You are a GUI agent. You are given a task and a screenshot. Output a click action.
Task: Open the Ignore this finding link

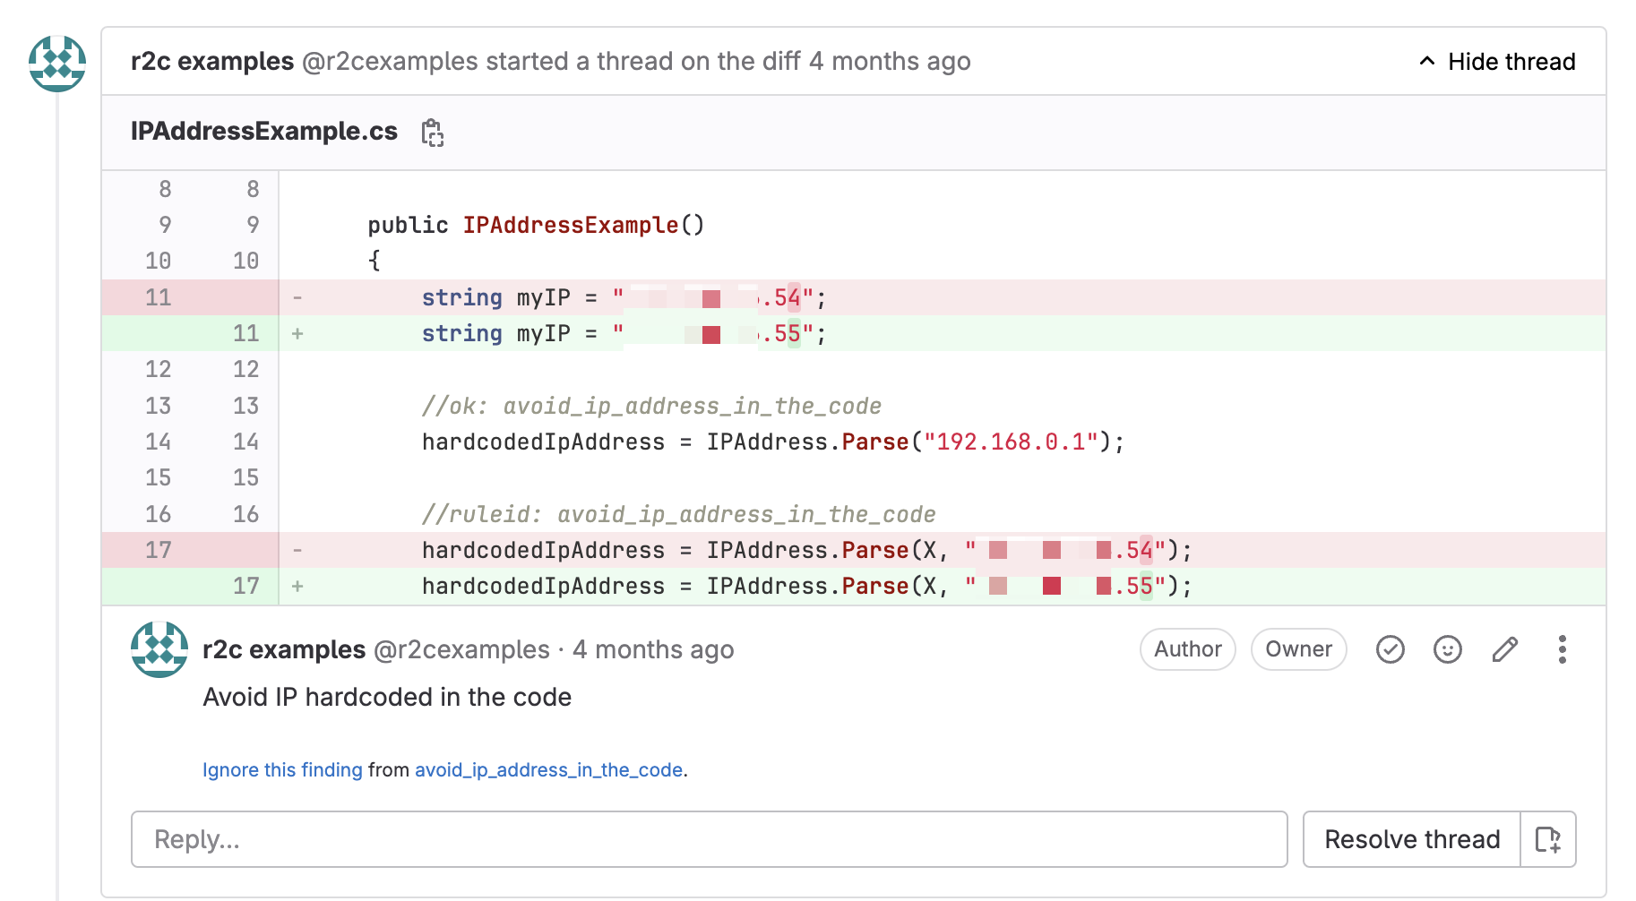point(282,769)
